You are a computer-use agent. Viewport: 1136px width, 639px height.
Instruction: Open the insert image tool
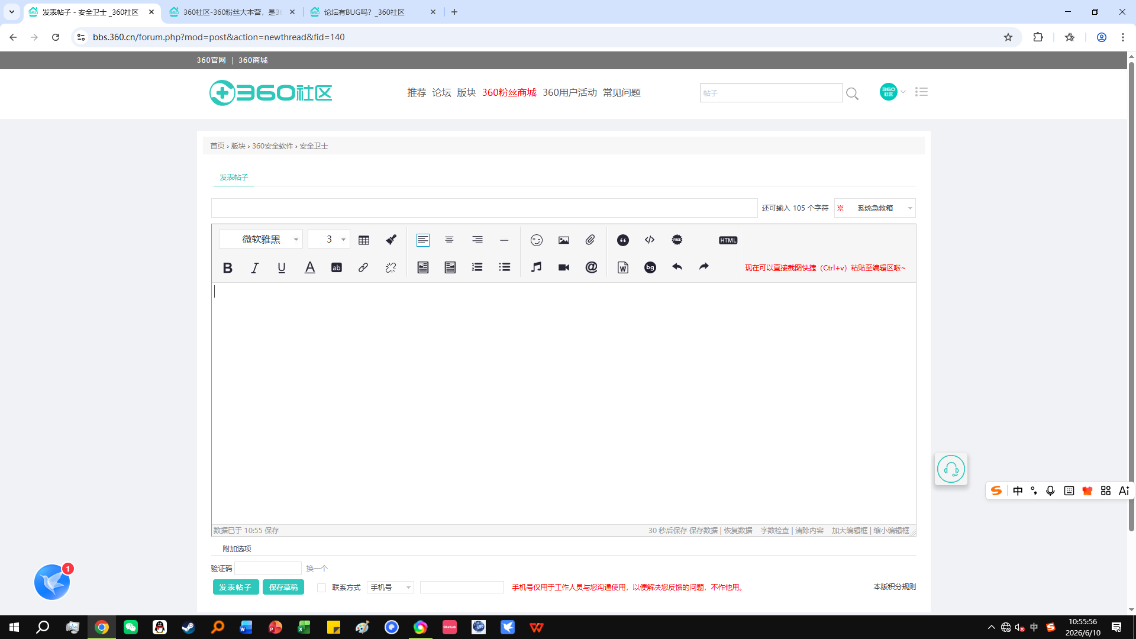[x=564, y=240]
